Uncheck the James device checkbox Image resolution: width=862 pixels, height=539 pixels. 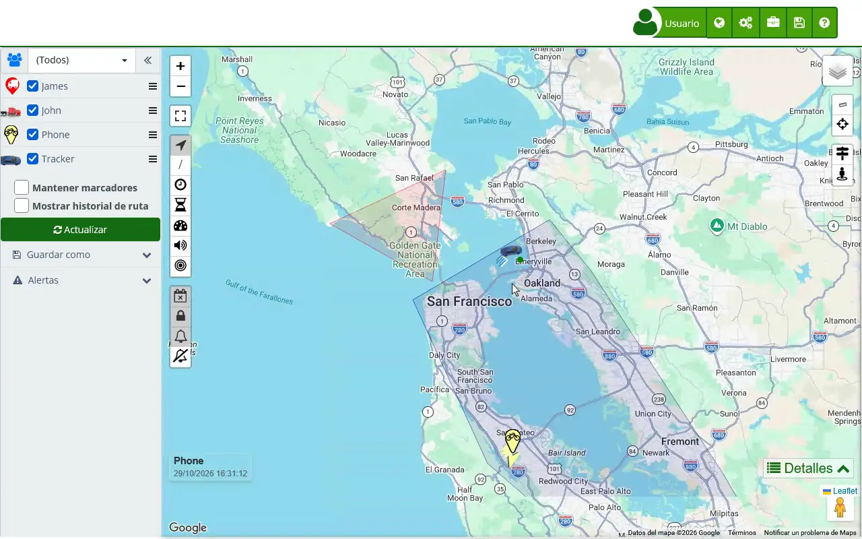(32, 86)
